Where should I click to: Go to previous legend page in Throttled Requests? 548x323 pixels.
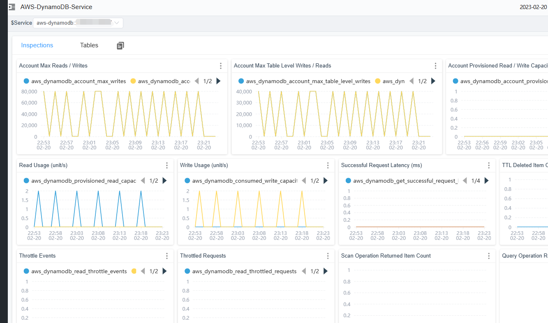tap(304, 271)
